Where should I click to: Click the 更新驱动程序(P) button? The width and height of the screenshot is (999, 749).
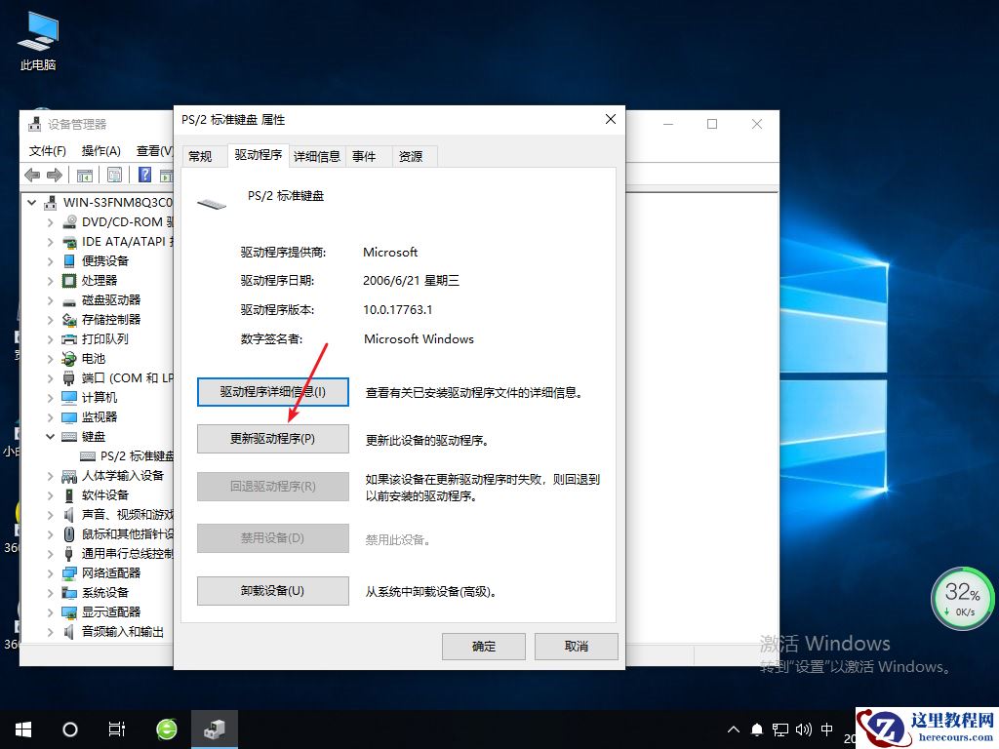(x=272, y=439)
